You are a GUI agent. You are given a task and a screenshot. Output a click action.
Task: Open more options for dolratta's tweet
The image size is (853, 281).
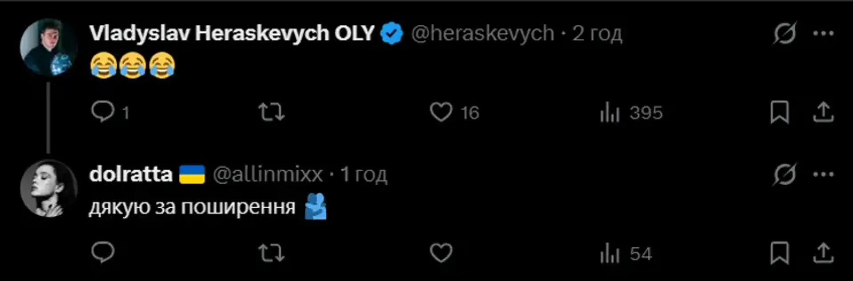[823, 174]
